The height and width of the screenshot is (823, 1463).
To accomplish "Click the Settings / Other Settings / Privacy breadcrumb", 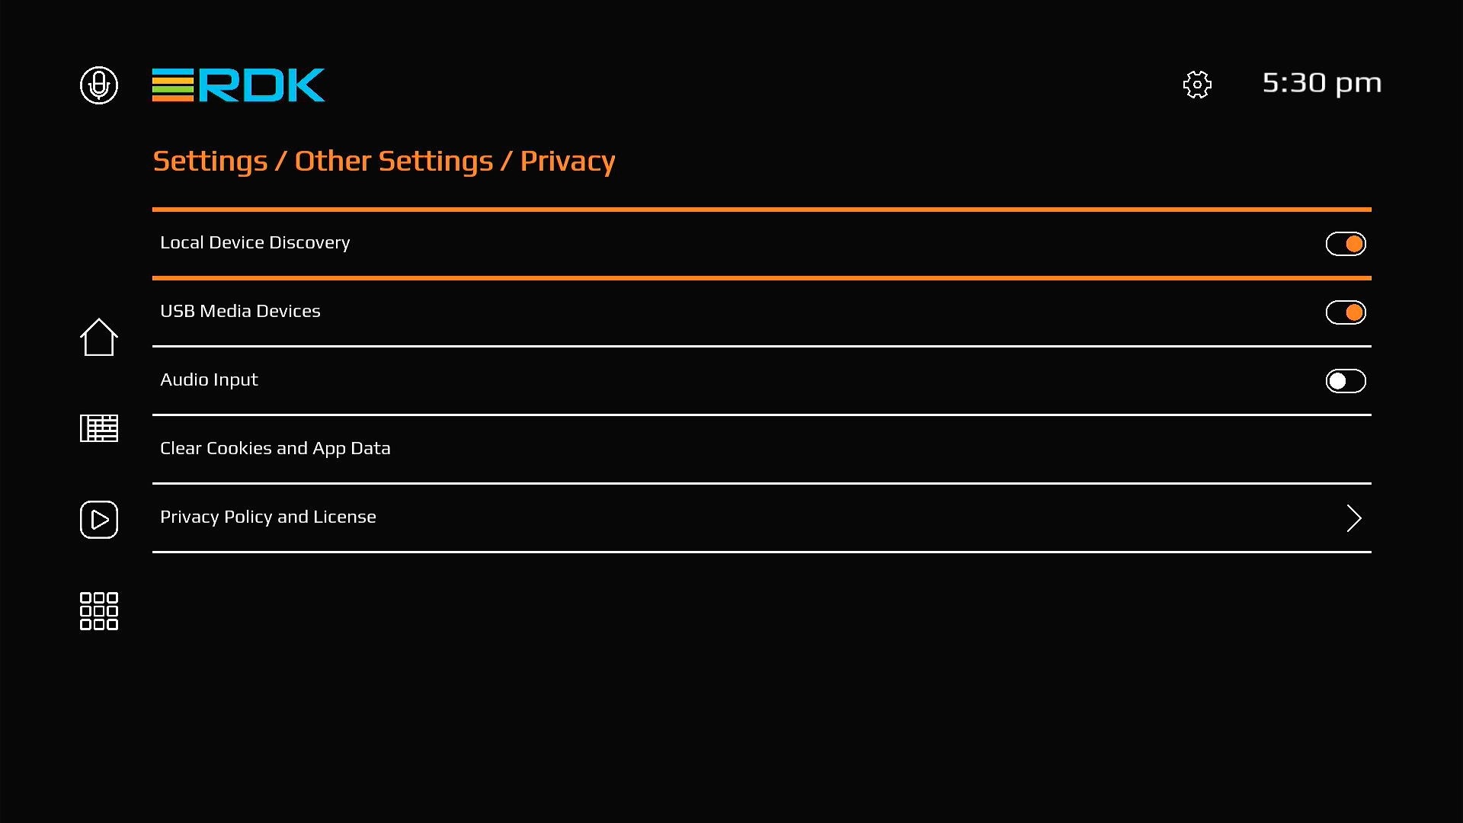I will coord(384,161).
